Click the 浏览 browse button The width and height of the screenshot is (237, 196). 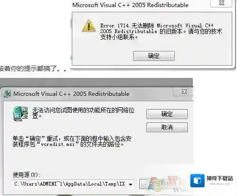(x=159, y=184)
